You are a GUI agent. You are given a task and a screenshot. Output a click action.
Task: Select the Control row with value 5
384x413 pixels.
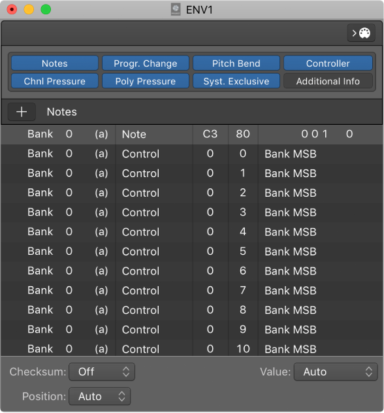pos(192,252)
